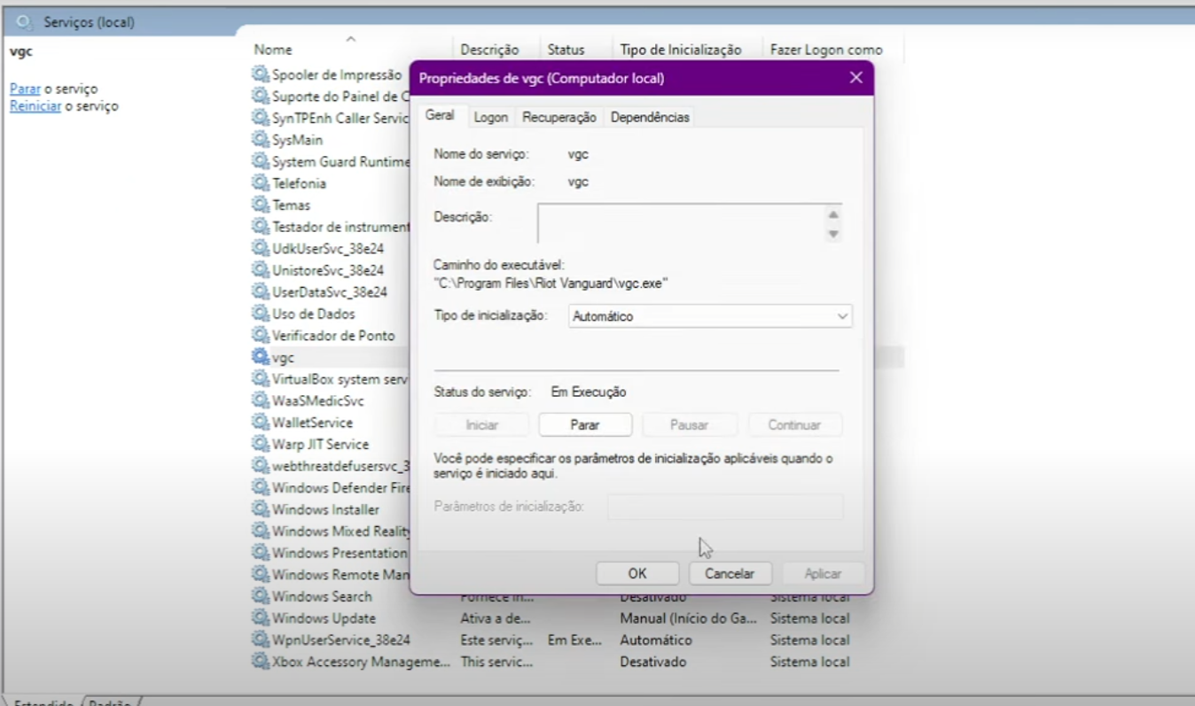Screen dimensions: 1195x706
Task: Click the Descrição box down scroll arrow
Action: tap(833, 234)
